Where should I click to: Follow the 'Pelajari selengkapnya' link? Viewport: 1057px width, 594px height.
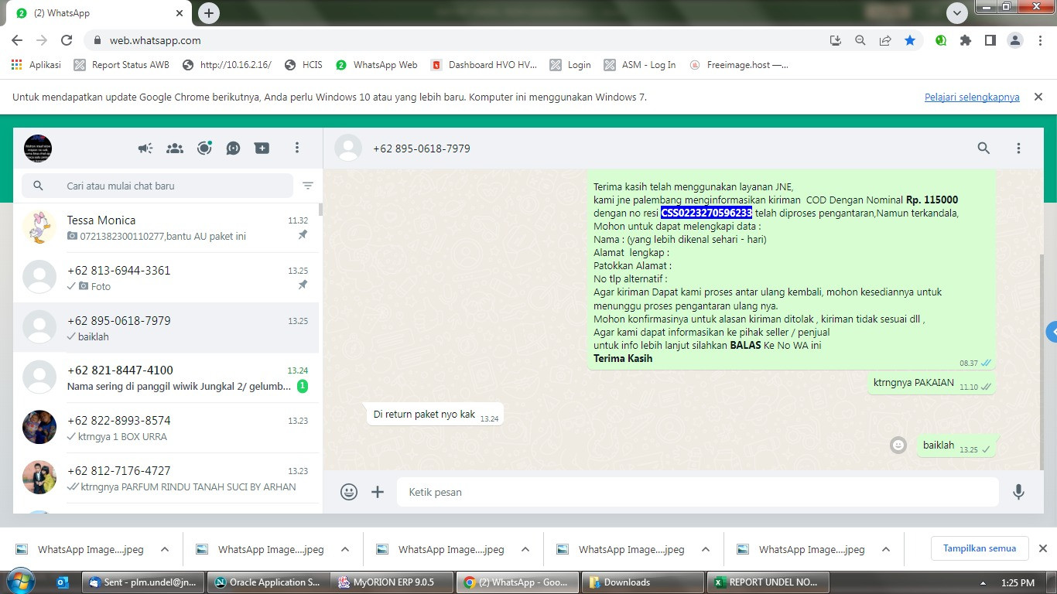pyautogui.click(x=972, y=97)
